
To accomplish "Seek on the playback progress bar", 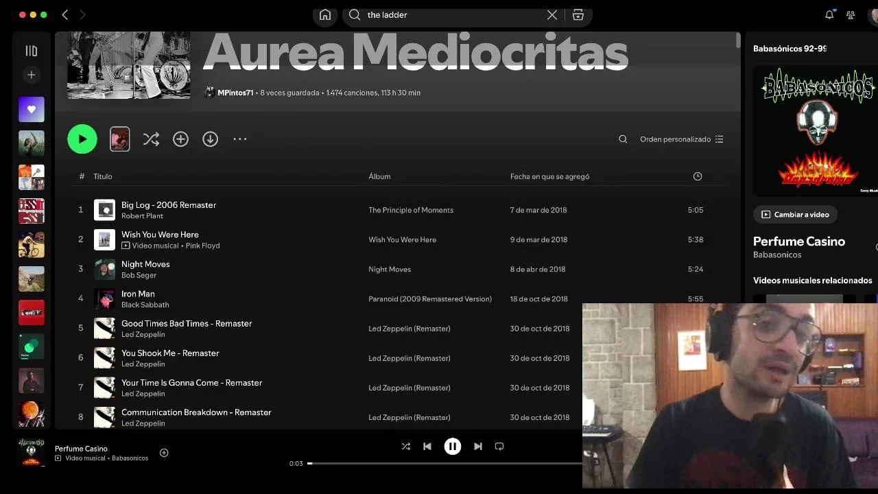I will [445, 463].
